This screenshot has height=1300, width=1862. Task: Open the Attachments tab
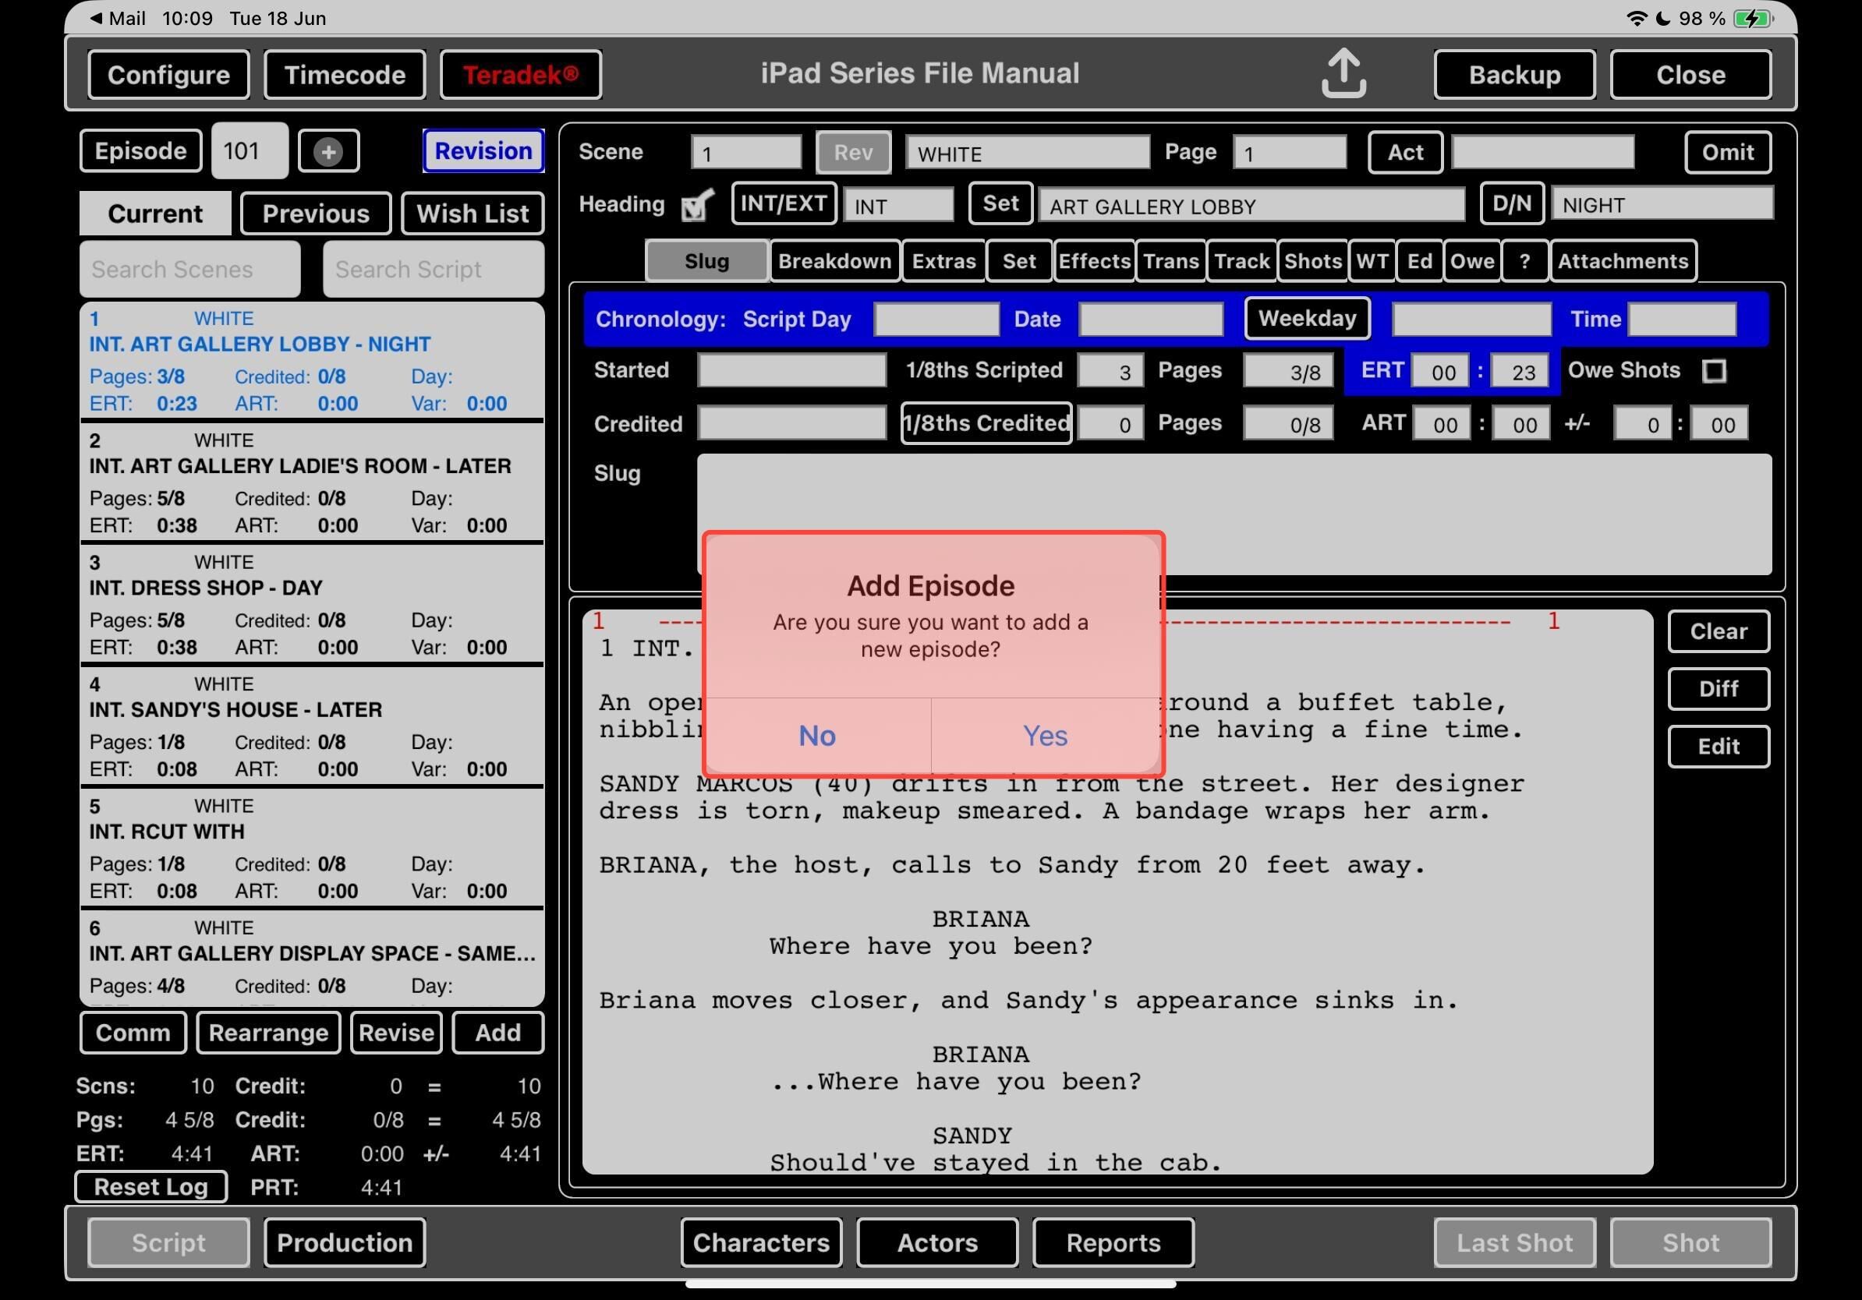pos(1622,261)
